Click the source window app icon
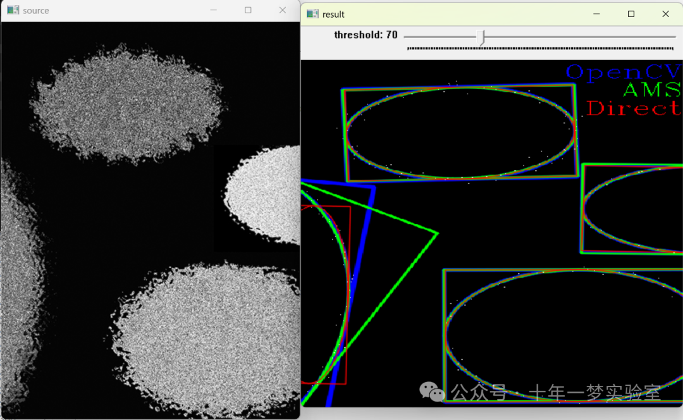This screenshot has width=683, height=420. pyautogui.click(x=13, y=10)
